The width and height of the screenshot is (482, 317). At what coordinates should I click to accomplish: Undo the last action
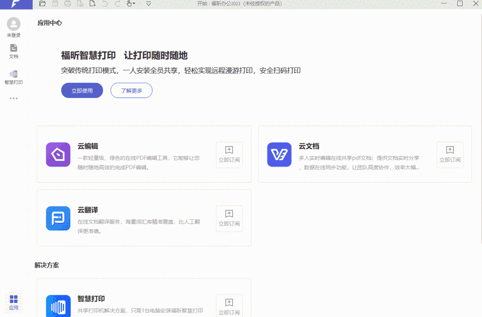coord(104,4)
